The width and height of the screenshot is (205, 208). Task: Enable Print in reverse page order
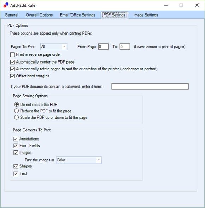pyautogui.click(x=12, y=55)
